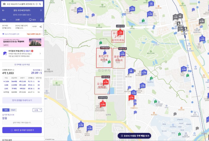Click info icon next to 평균경쟁률
The height and width of the screenshot is (141, 209).
(x=41, y=70)
